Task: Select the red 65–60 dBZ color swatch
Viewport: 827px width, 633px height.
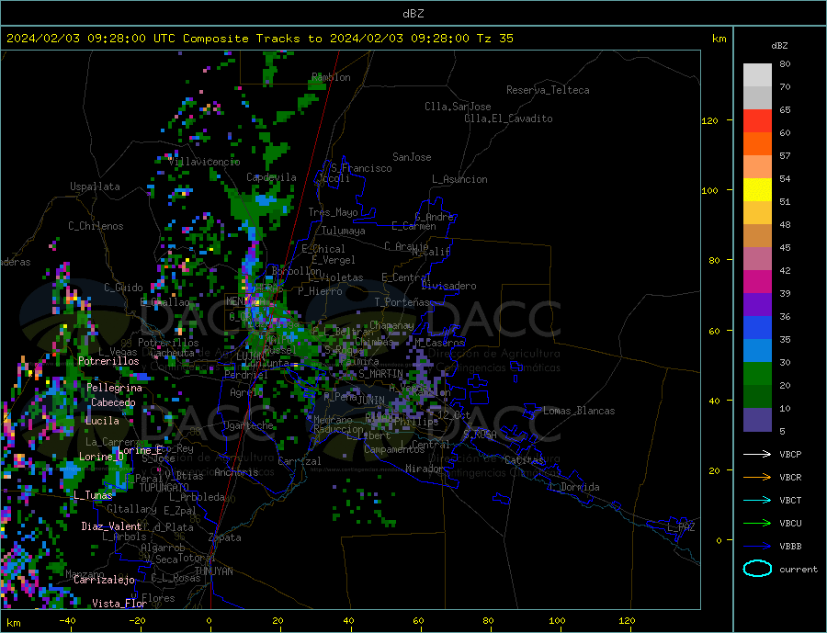Action: (x=757, y=120)
